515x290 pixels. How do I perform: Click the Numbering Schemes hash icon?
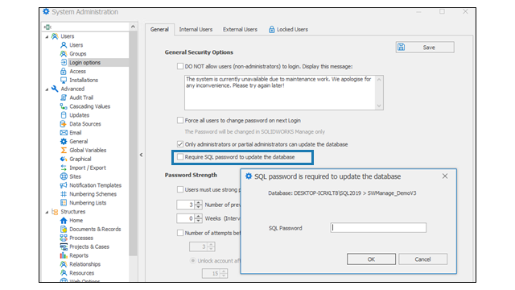tap(64, 194)
